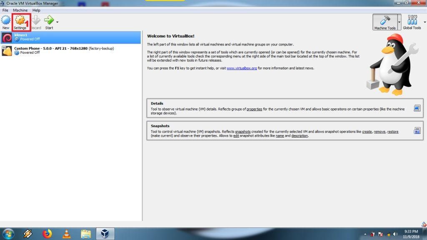
Task: Select the Custom Phone 5.0.0 virtual machine
Action: (x=70, y=50)
